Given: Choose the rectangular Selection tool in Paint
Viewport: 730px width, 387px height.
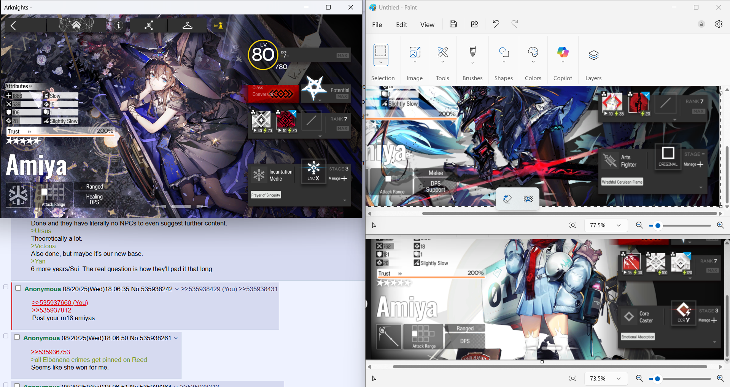Looking at the screenshot, I should pyautogui.click(x=381, y=51).
